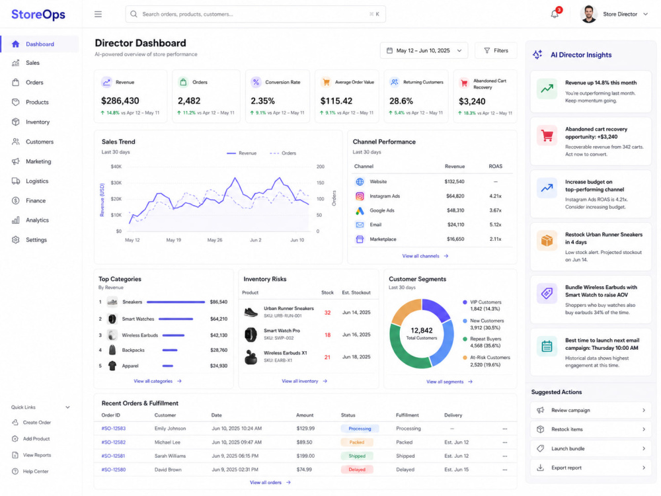The height and width of the screenshot is (496, 661).
Task: Click the VIP Customers legend color dot
Action: [465, 302]
